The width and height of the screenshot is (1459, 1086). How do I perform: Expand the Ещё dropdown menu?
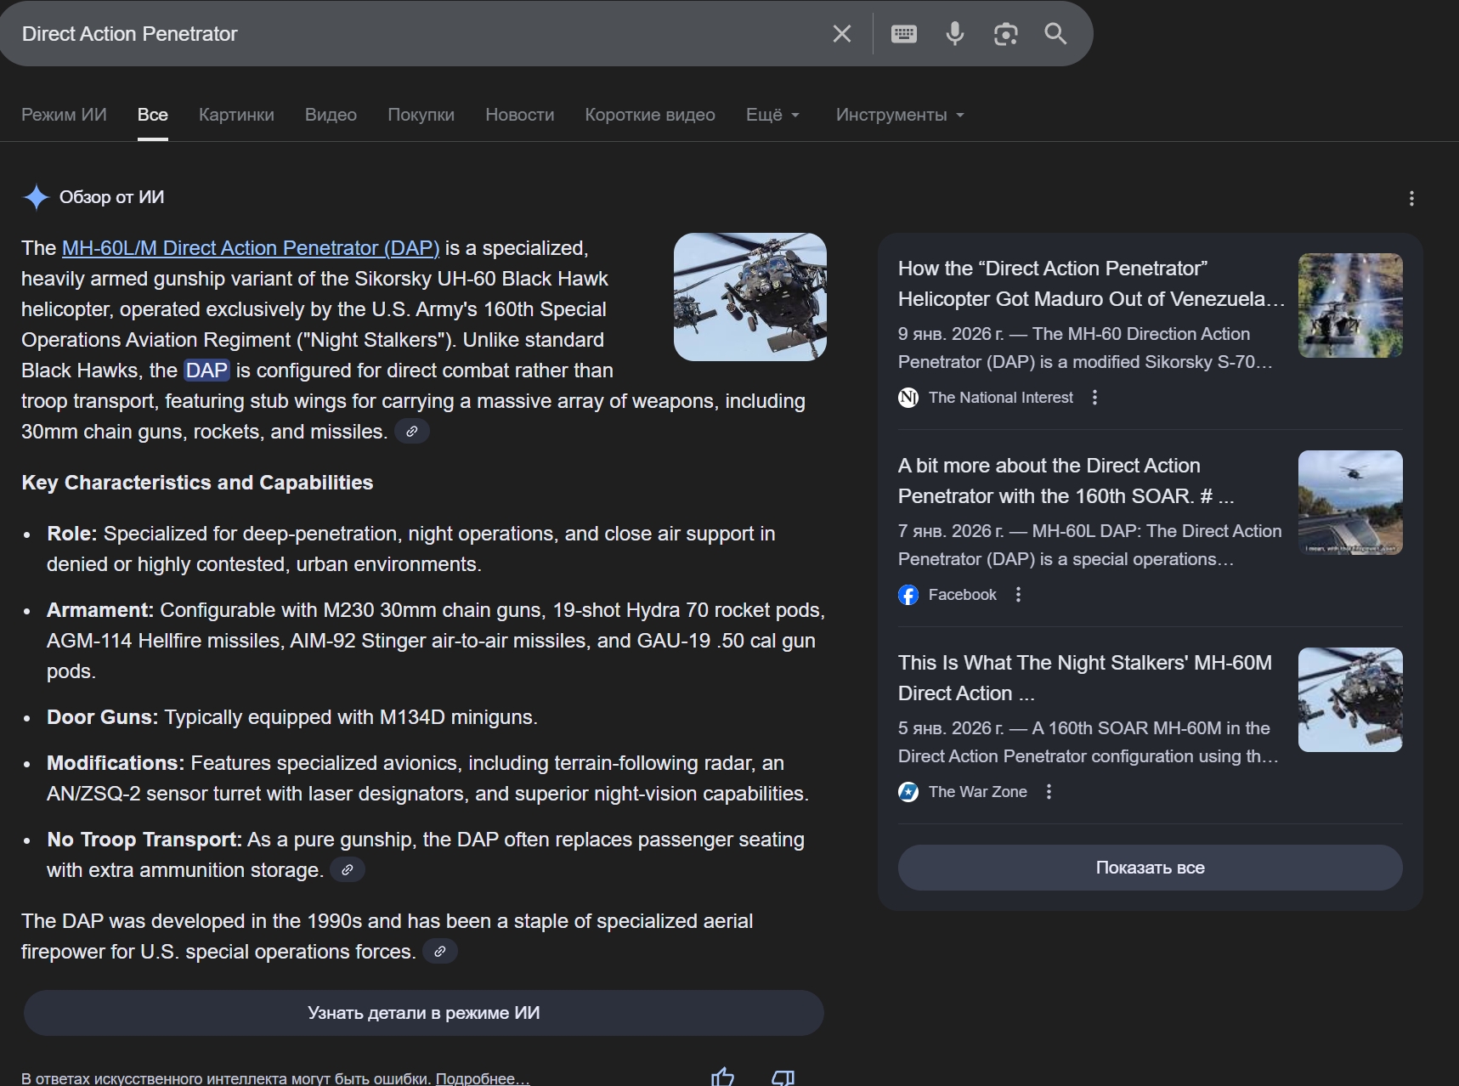[772, 115]
